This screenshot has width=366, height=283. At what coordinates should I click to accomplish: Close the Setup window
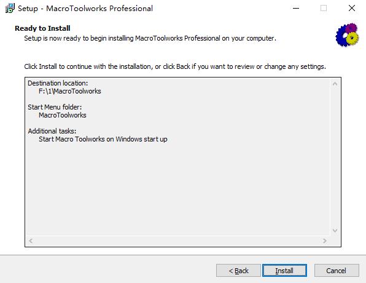[352, 8]
